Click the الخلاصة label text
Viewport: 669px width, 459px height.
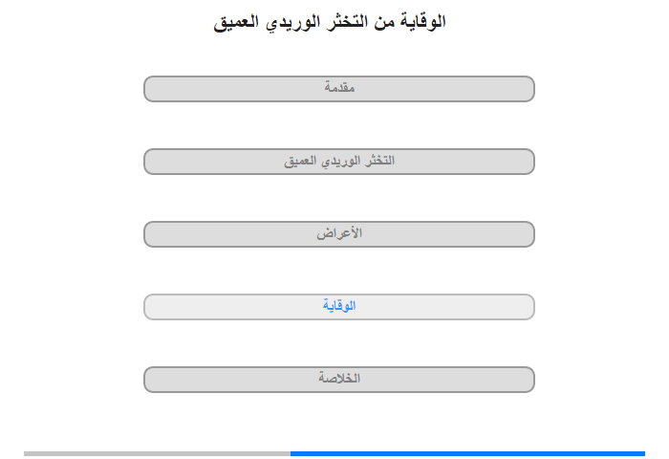(339, 378)
